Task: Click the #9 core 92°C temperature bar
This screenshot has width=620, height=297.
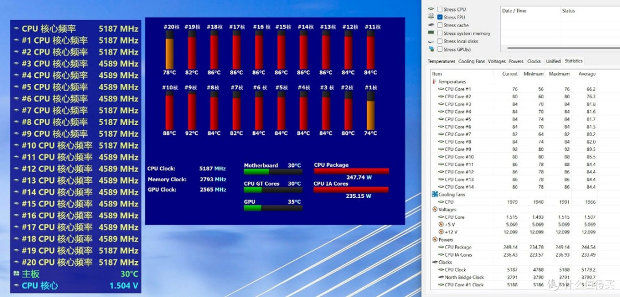Action: point(192,111)
